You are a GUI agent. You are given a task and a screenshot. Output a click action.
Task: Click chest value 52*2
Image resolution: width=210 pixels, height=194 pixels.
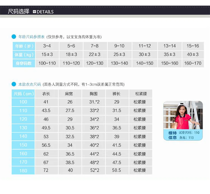pos(94,170)
